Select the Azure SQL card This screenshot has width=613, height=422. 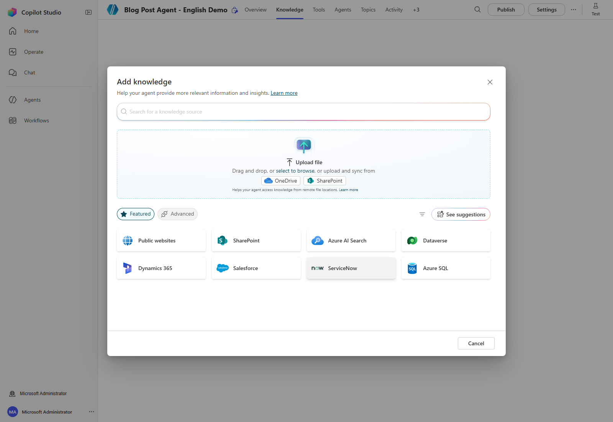tap(446, 268)
